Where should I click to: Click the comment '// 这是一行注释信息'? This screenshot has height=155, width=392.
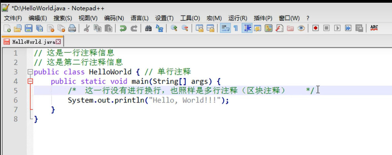click(74, 53)
